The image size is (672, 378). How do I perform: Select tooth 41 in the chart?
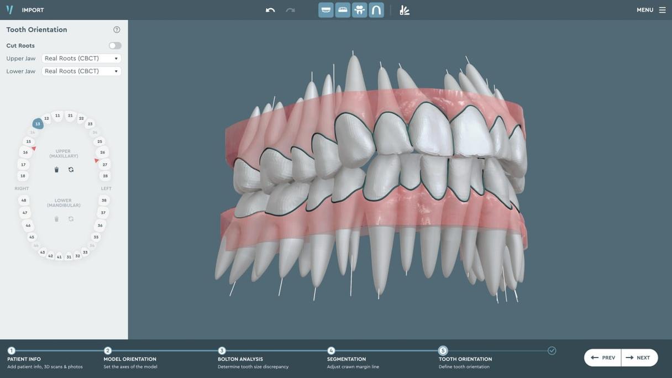59,257
